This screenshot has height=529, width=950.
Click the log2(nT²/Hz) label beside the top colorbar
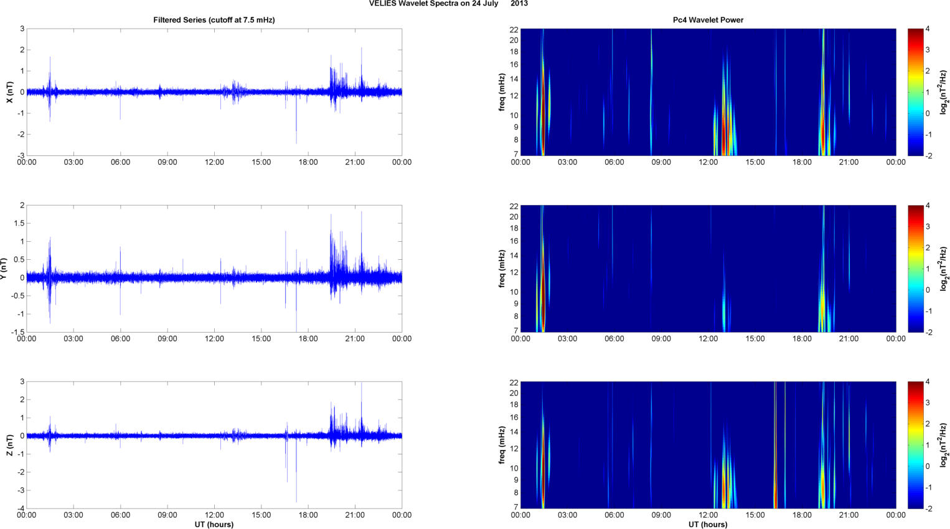944,92
